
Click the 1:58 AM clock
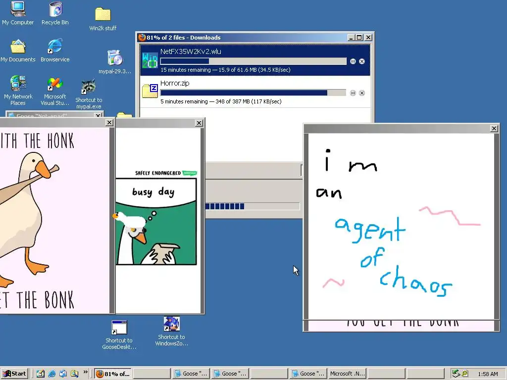488,374
